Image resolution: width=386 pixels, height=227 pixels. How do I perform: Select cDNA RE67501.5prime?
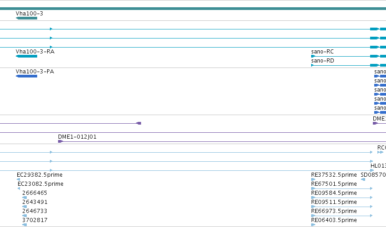334,184
